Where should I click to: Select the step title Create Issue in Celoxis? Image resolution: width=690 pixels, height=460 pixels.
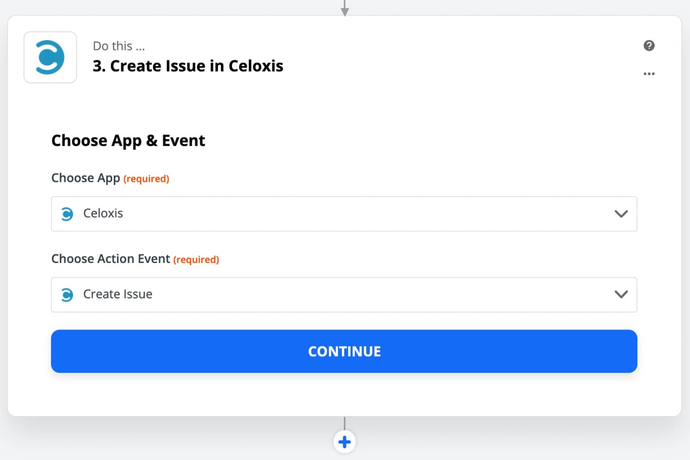pos(188,66)
